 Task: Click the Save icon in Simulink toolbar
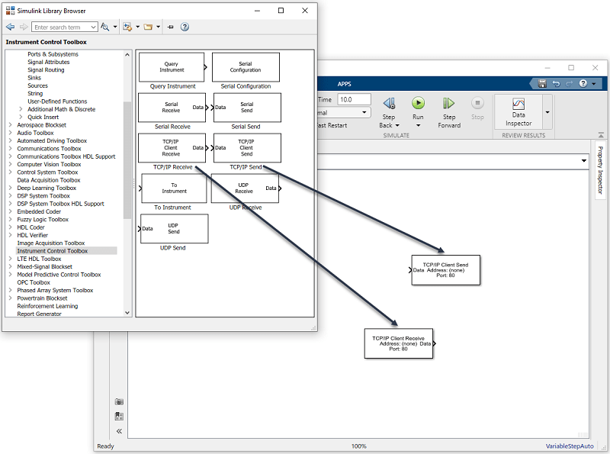pos(542,83)
